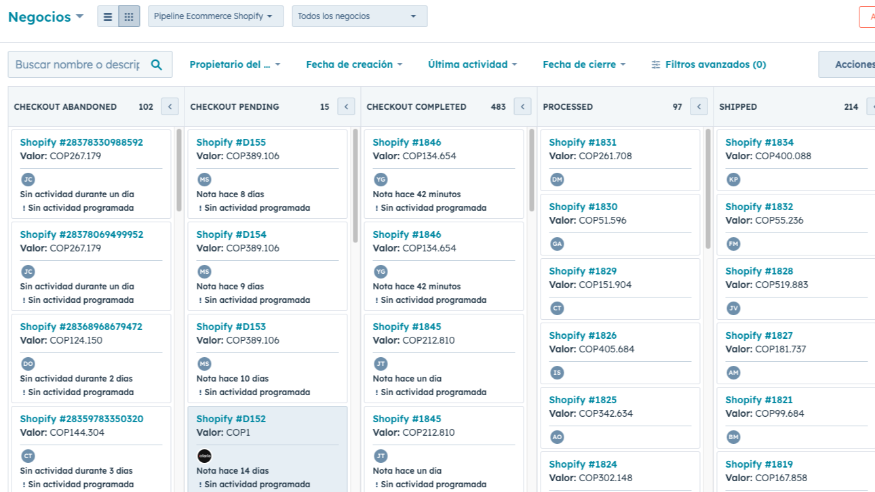Click the search magnifier icon
875x492 pixels.
coord(157,64)
